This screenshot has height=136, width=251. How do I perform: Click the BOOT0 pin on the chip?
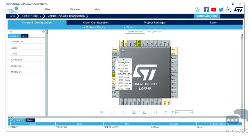pos(139,43)
